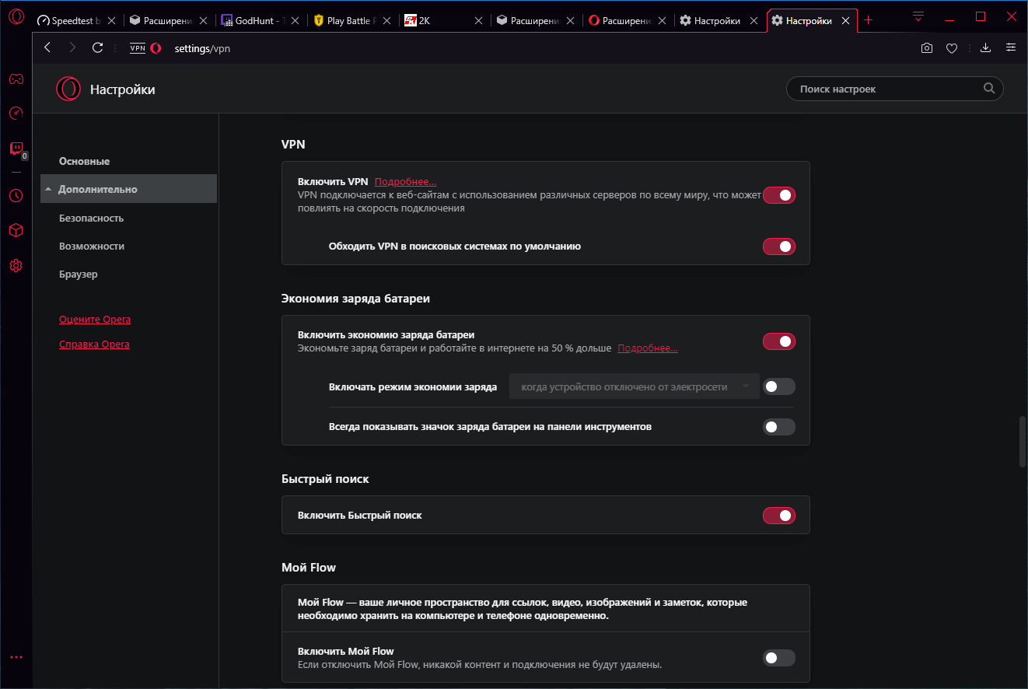Open the GX Corner gamepad icon

click(16, 79)
